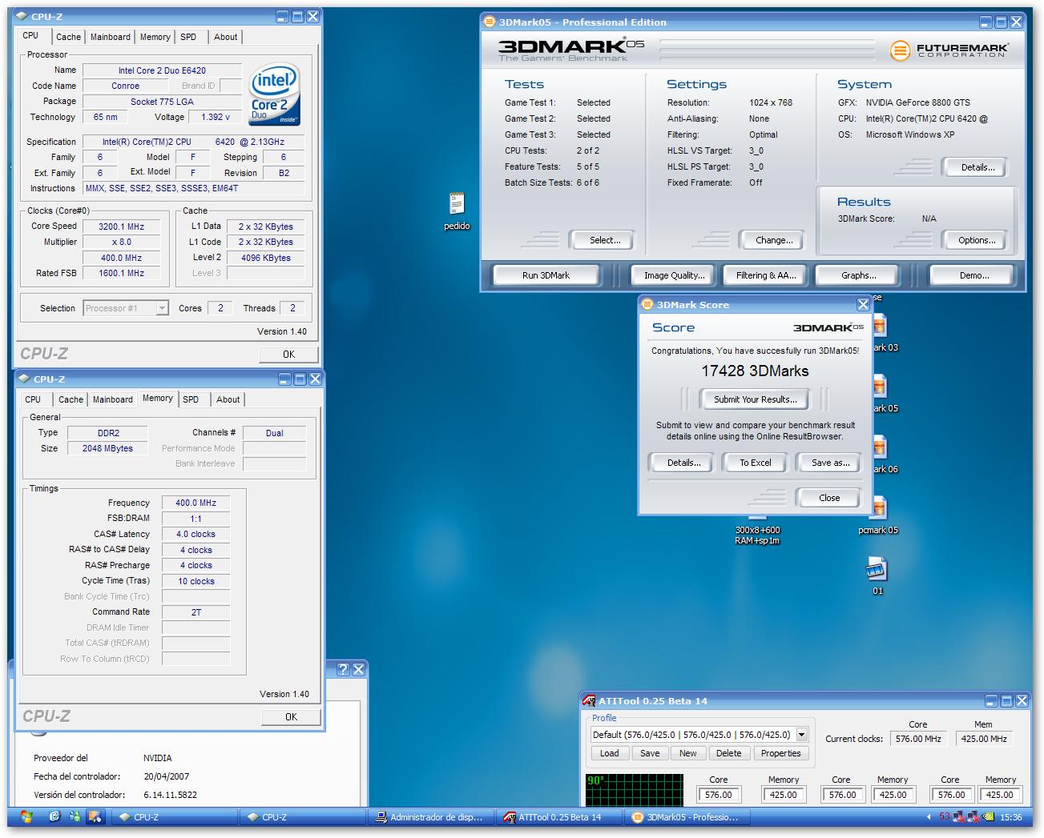Click the taskbar clock showing 15:36
Screen dimensions: 1044x838
(x=1011, y=817)
